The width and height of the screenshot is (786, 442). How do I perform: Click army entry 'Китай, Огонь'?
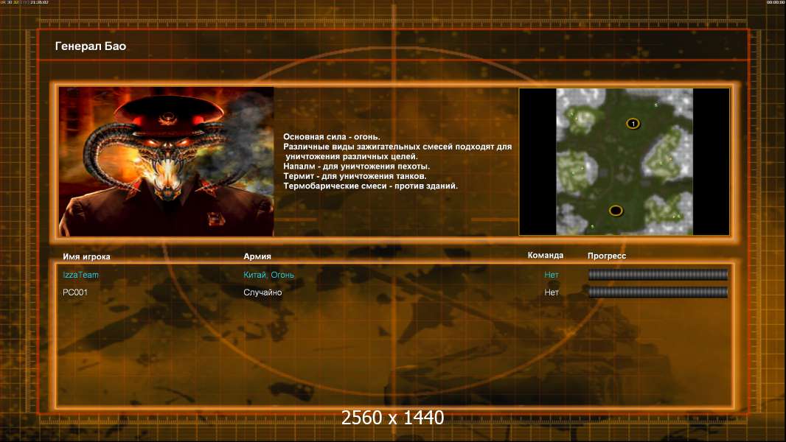click(268, 275)
